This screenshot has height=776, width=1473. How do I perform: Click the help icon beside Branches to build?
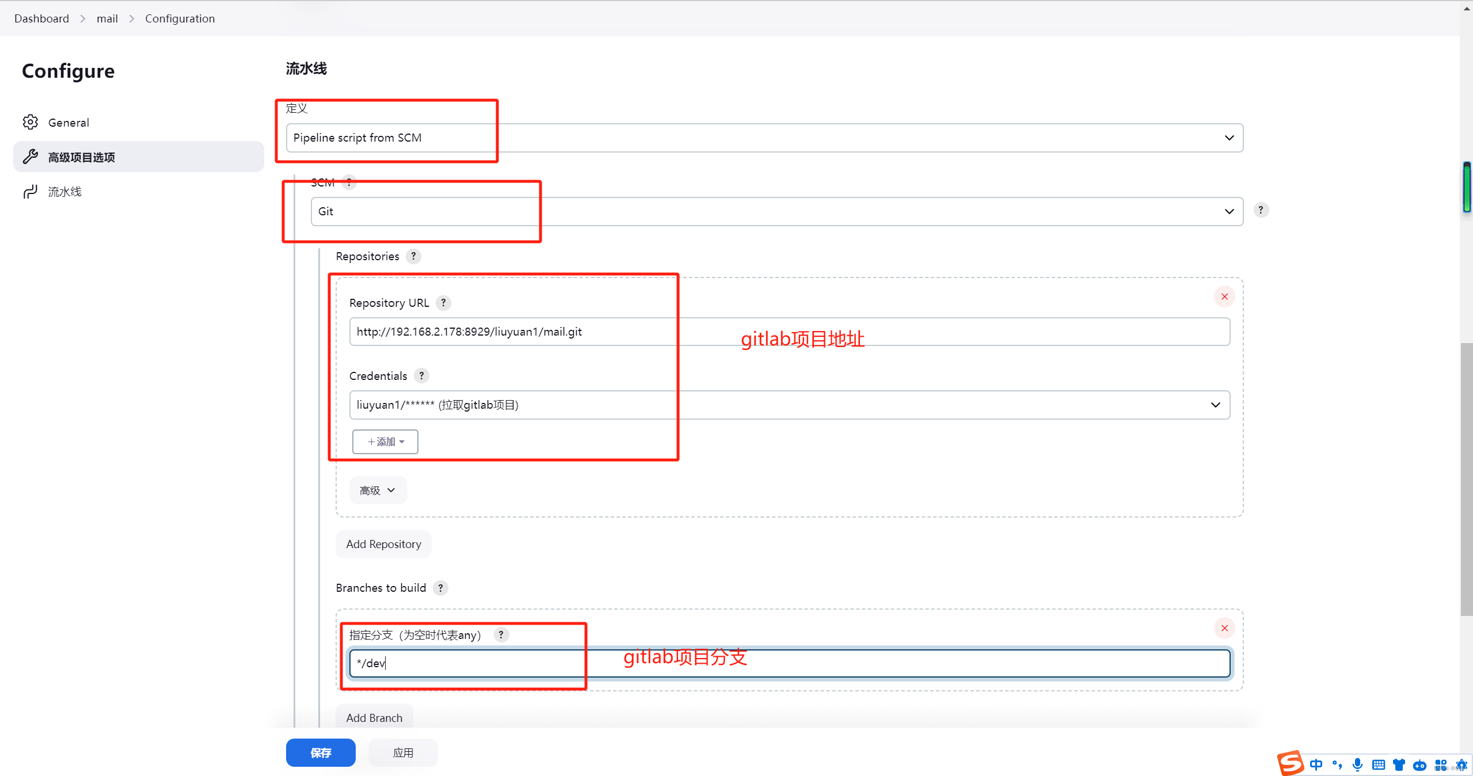[x=440, y=588]
